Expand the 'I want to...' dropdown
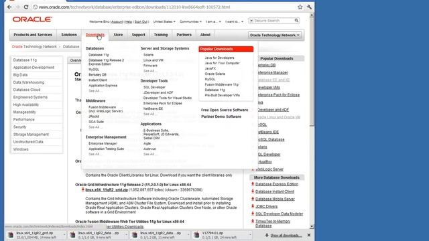Screen dimensions: 429x241 (x=234, y=21)
